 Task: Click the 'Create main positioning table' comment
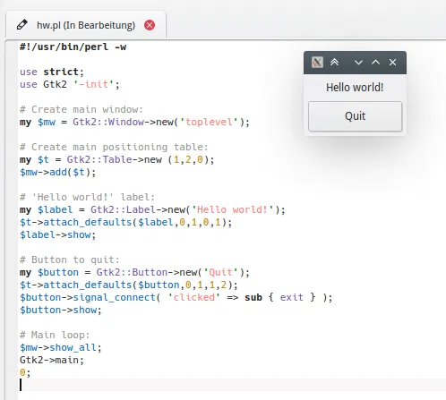114,147
